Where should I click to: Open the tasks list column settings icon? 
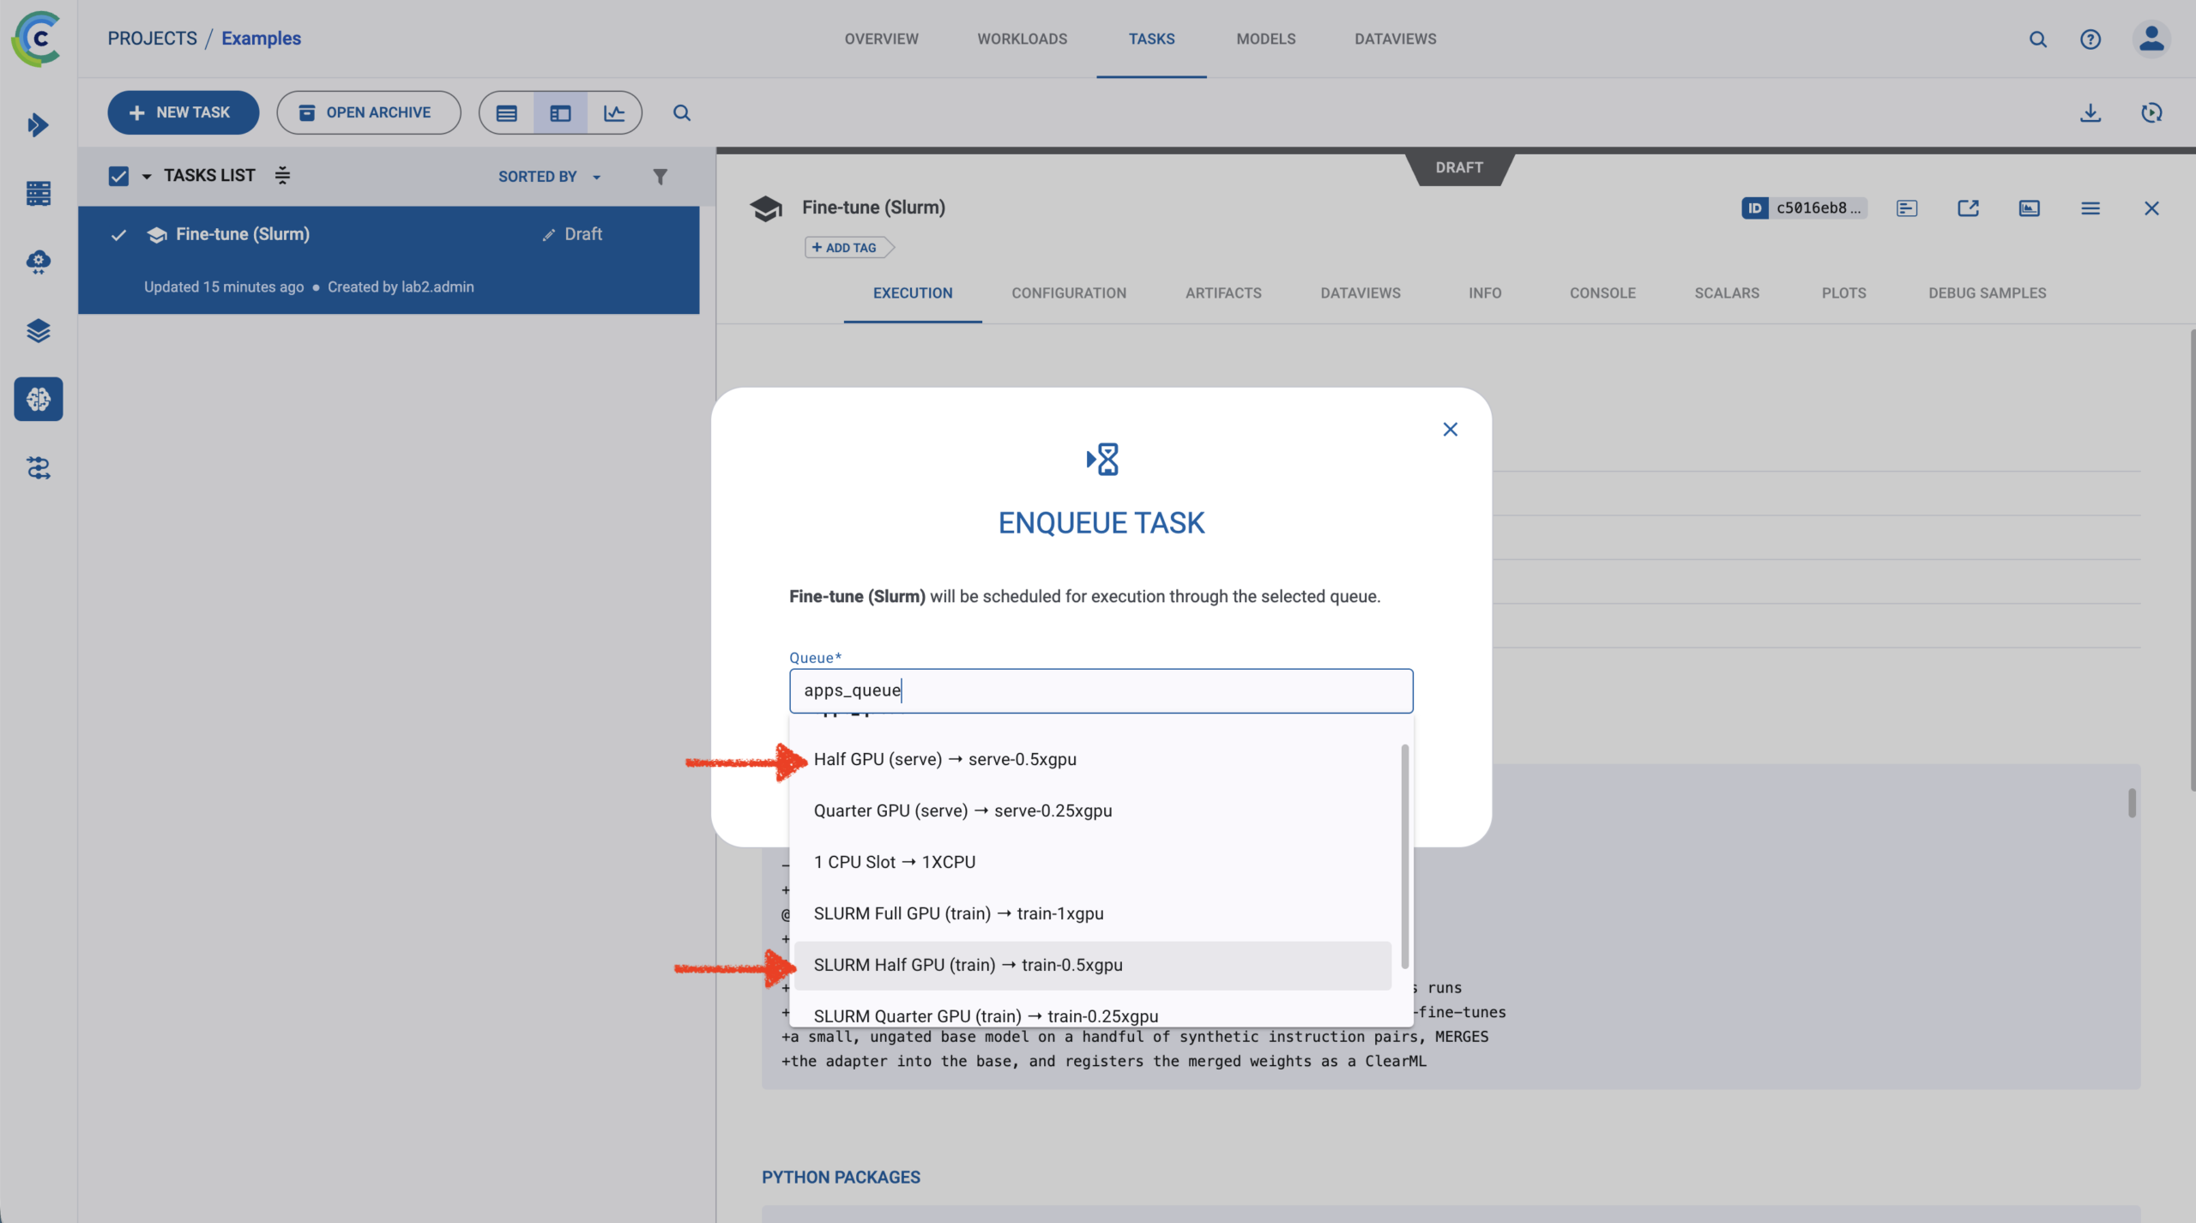282,176
